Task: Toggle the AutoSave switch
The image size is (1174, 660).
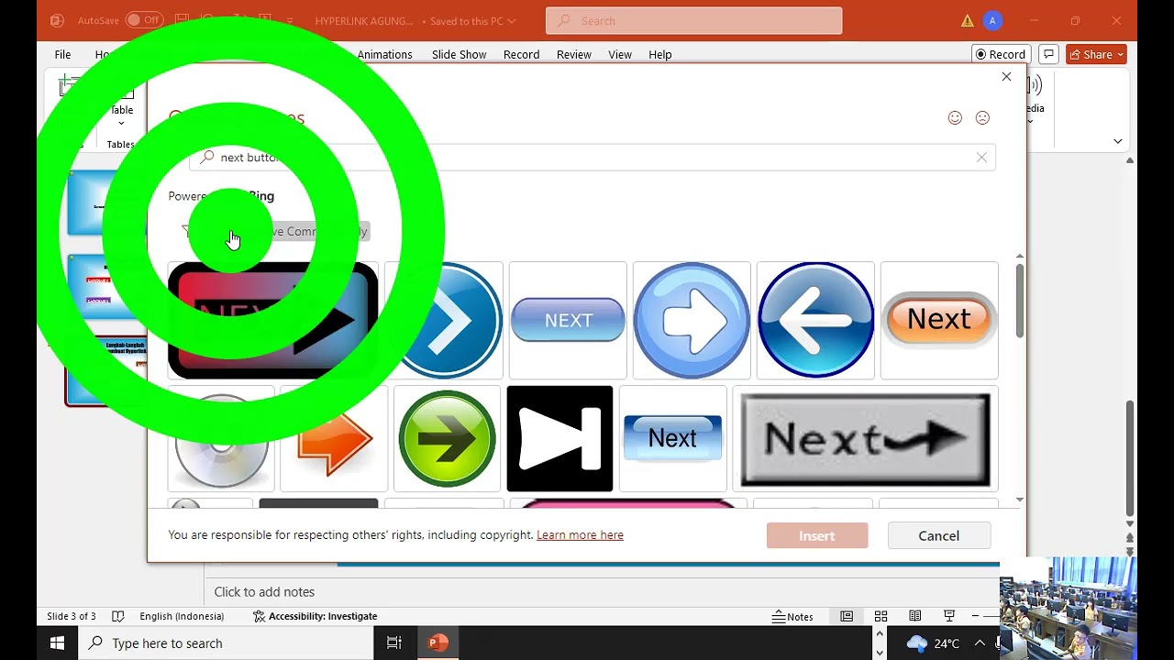Action: pos(144,20)
